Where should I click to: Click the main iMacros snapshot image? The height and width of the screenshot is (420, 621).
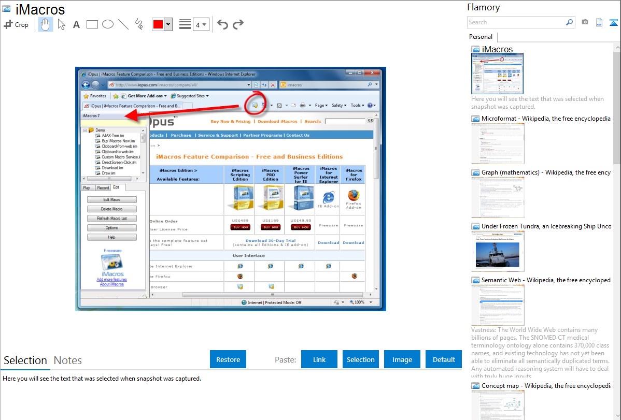(x=231, y=189)
